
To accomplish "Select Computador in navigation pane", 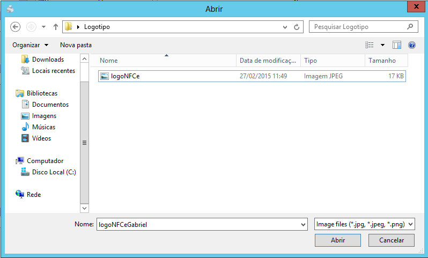I will coord(45,161).
